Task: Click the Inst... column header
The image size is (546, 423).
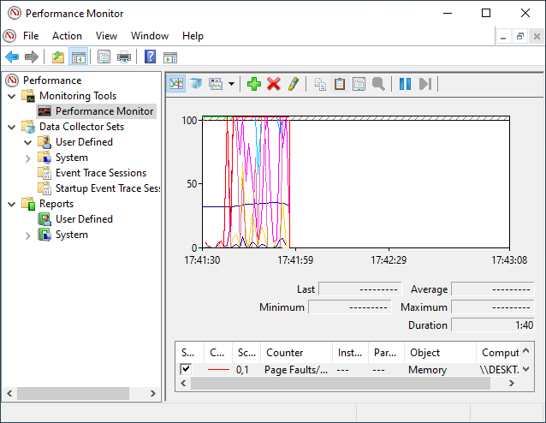Action: click(x=351, y=353)
